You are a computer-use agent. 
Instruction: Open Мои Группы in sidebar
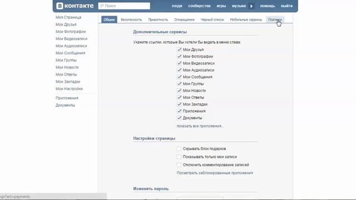[x=66, y=60]
